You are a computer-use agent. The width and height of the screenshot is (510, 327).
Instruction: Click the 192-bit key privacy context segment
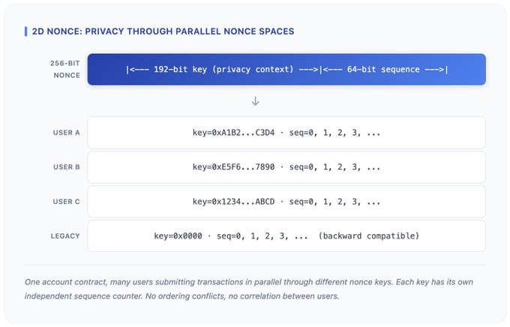point(223,70)
